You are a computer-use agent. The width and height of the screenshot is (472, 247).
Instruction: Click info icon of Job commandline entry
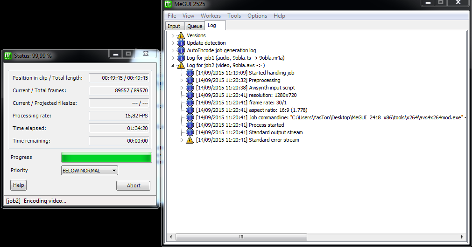190,117
